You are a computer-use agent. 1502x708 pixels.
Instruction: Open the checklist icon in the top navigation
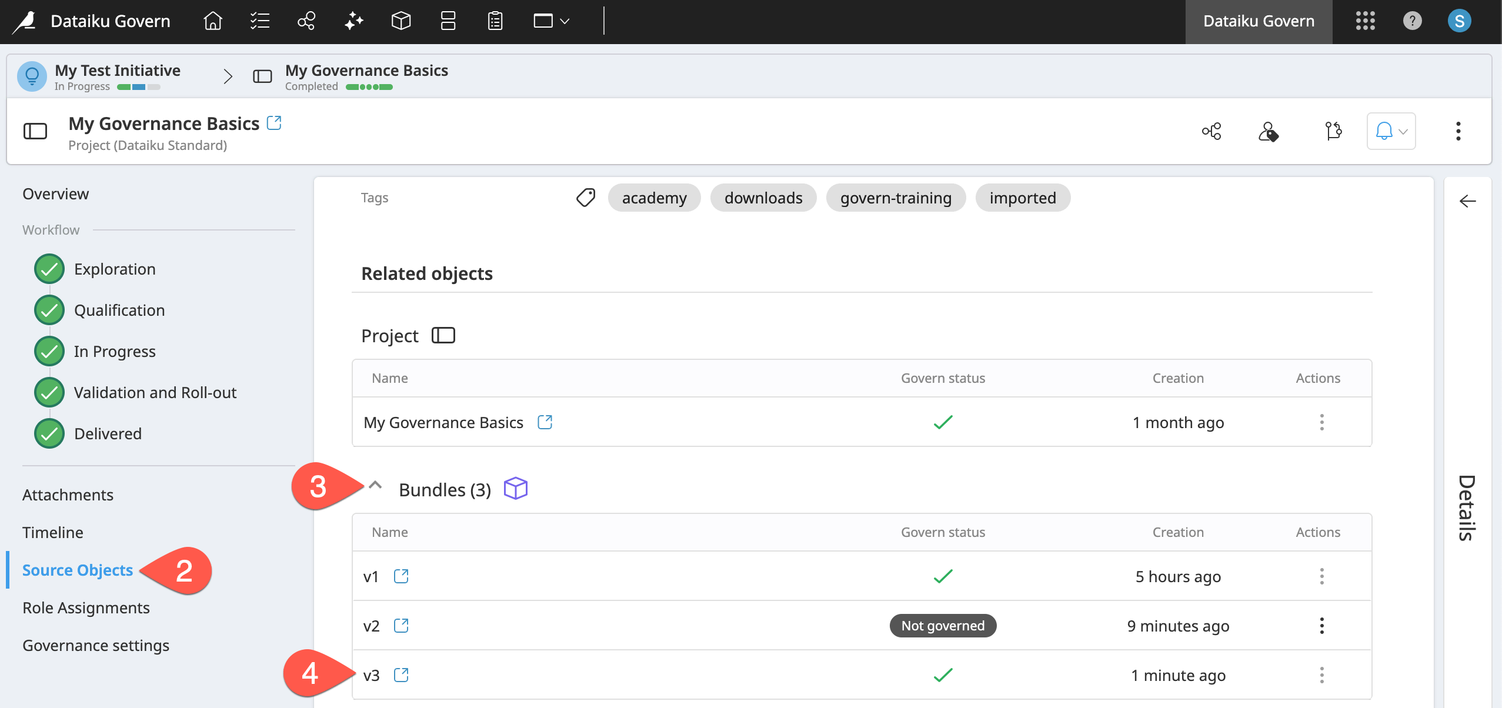tap(259, 21)
